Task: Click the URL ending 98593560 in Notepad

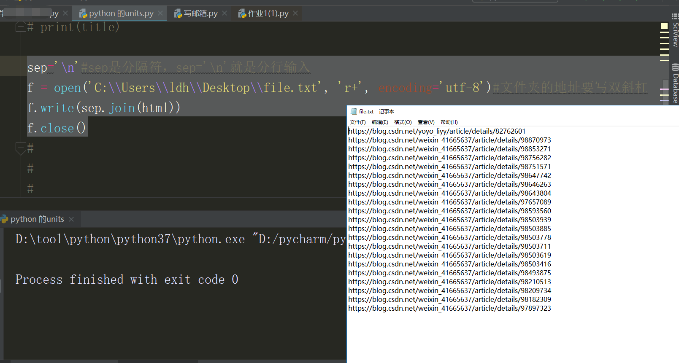Action: (x=449, y=211)
